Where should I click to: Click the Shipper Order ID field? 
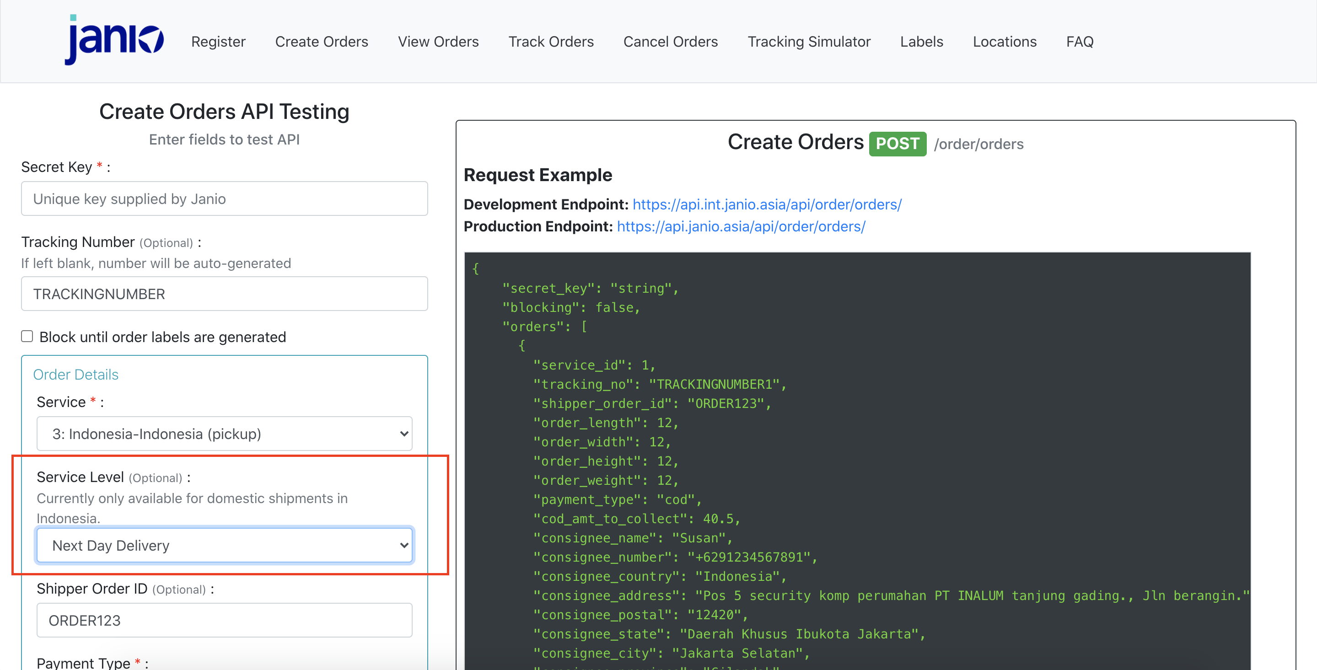[225, 621]
